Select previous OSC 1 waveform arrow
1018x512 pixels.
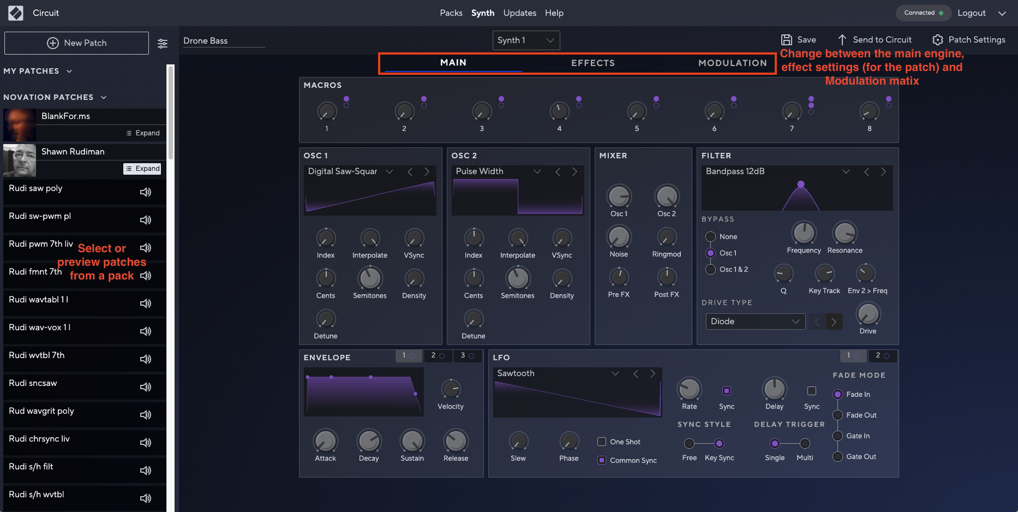tap(410, 171)
